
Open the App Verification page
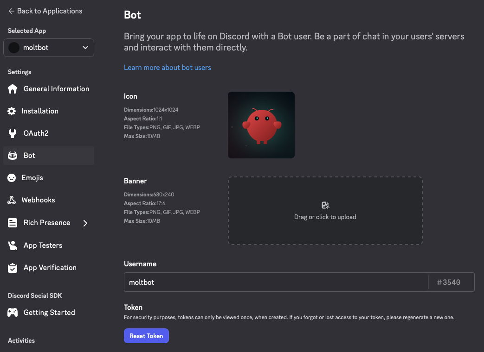click(49, 268)
